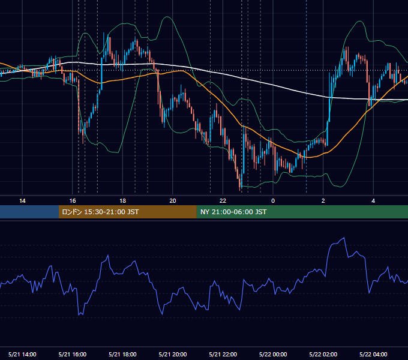
Task: Click the 5/21 14:00 date label
Action: pyautogui.click(x=22, y=354)
